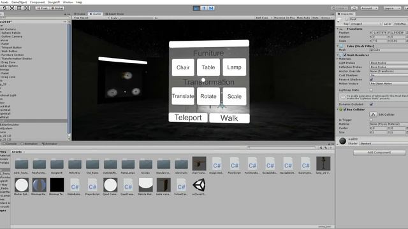Switch to the Console tab
This screenshot has height=229, width=408.
[x=10, y=144]
